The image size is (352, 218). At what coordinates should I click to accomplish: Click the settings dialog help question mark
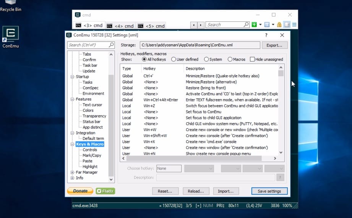(x=266, y=35)
